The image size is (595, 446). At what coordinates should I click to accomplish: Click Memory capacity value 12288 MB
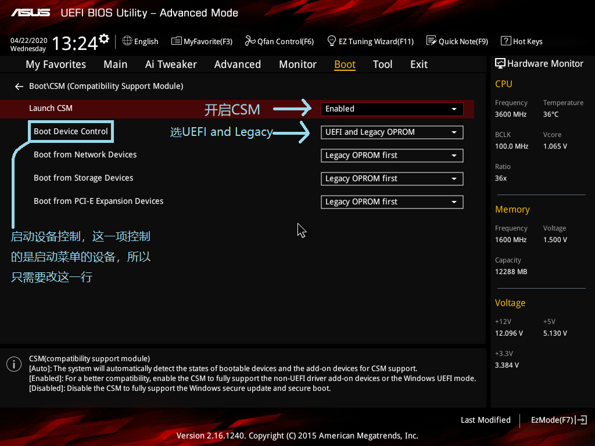tap(511, 272)
